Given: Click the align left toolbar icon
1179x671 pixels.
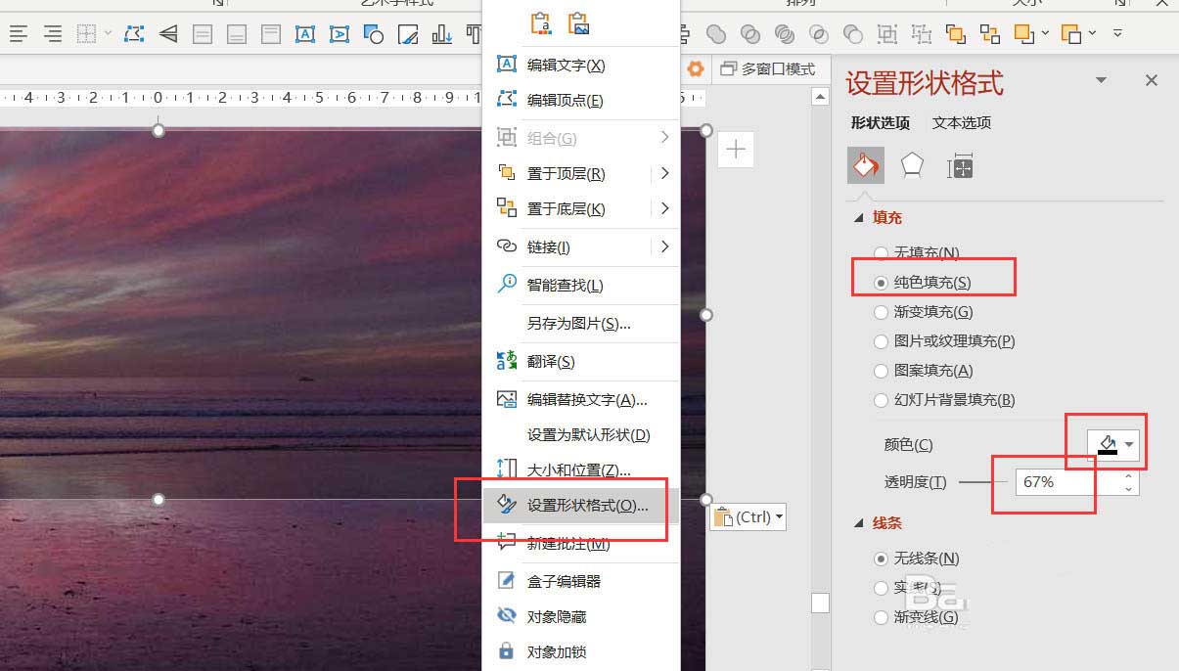Looking at the screenshot, I should click(18, 34).
